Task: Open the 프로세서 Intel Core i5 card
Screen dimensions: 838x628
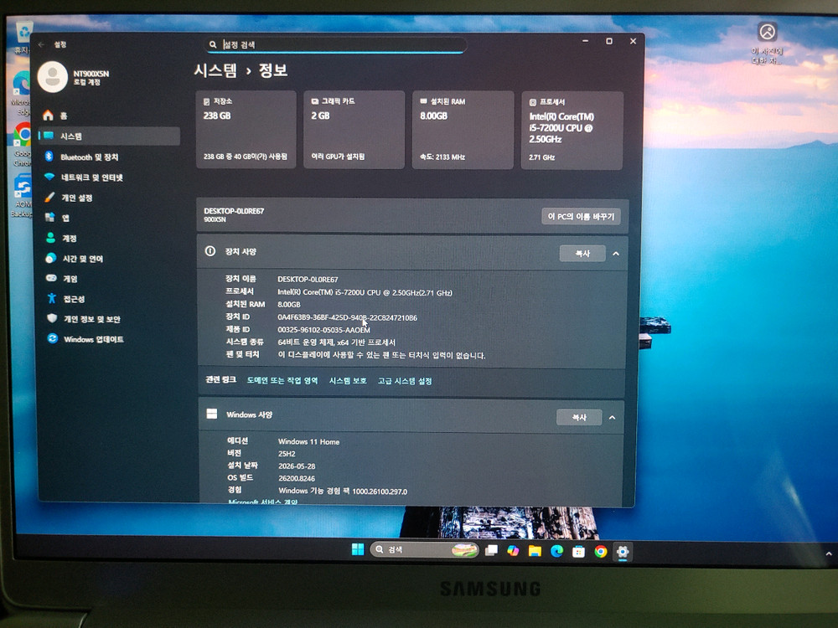Action: (572, 131)
